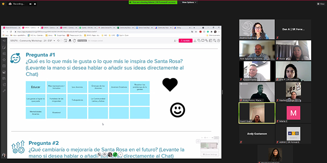Open the find search icon in Mural
The image size is (327, 163).
[214, 41]
